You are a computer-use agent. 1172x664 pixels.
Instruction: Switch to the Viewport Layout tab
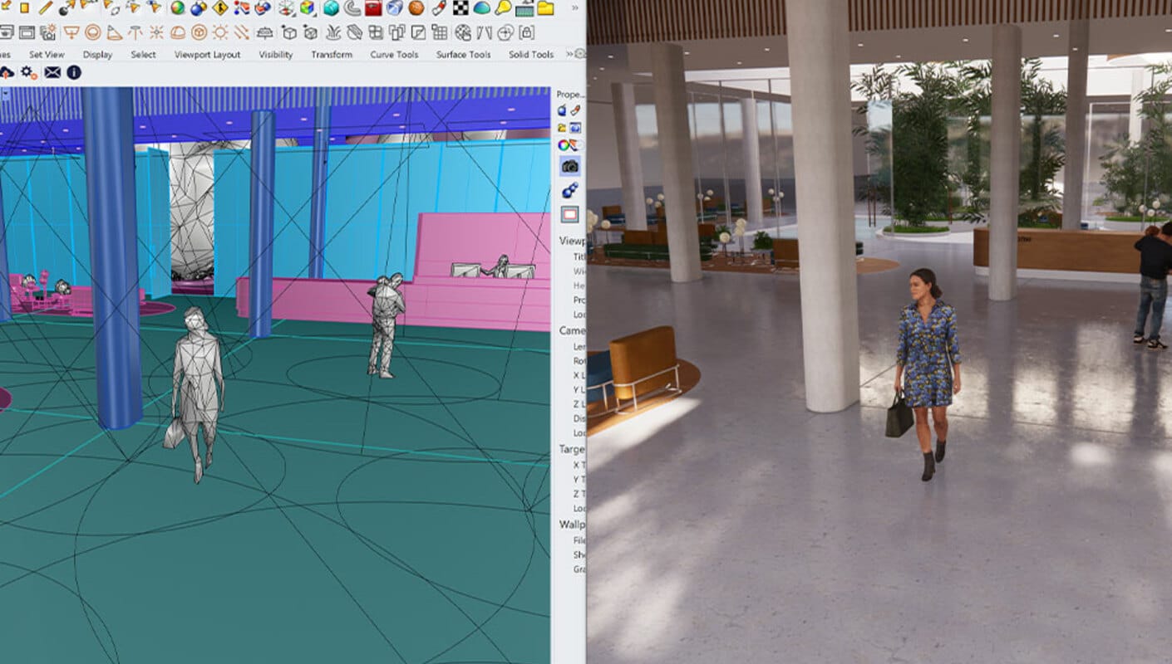point(207,55)
